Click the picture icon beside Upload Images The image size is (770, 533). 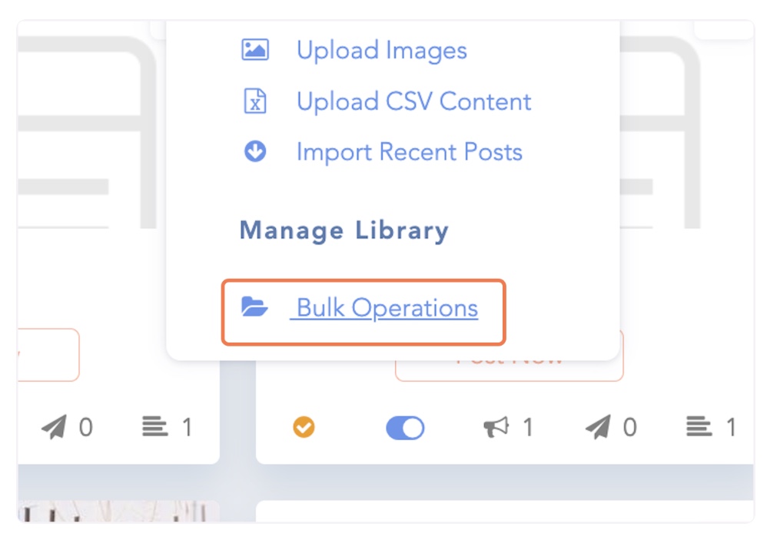(x=254, y=51)
